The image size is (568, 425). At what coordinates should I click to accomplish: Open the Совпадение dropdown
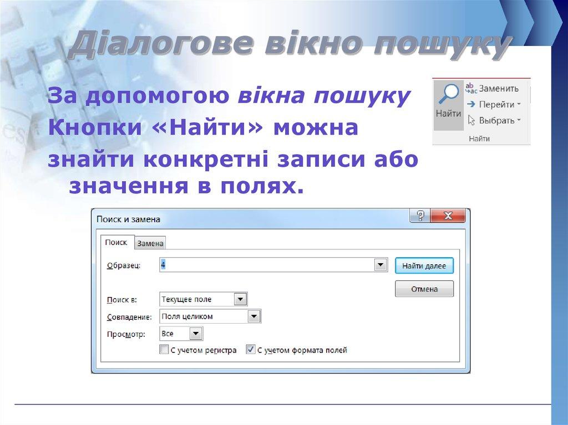point(254,316)
